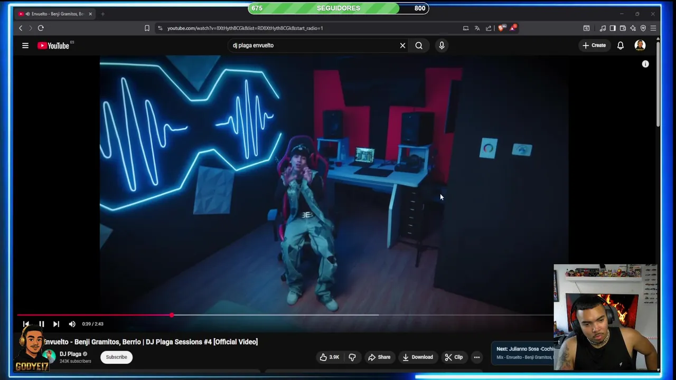The image size is (676, 380).
Task: Click the youtube.com URL in address bar
Action: coord(245,28)
